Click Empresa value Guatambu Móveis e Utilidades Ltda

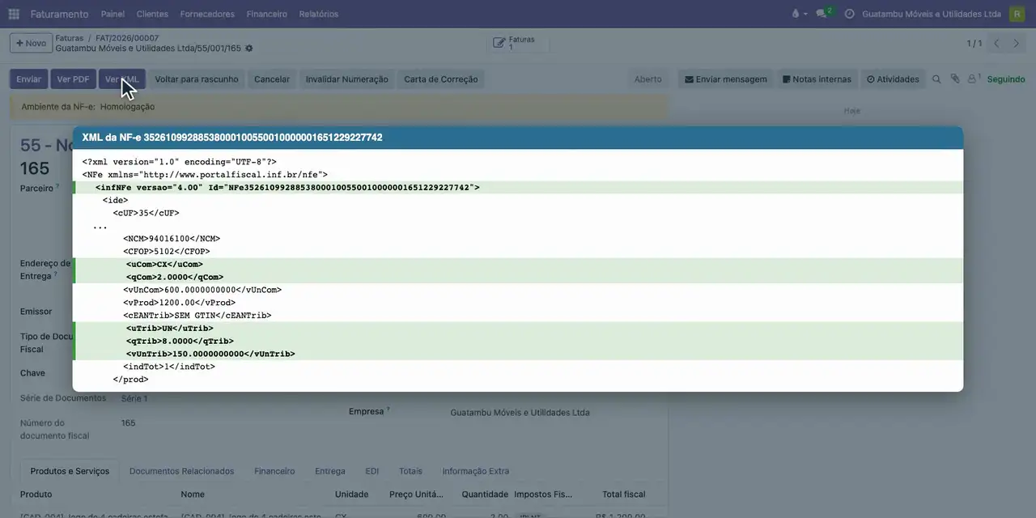520,413
